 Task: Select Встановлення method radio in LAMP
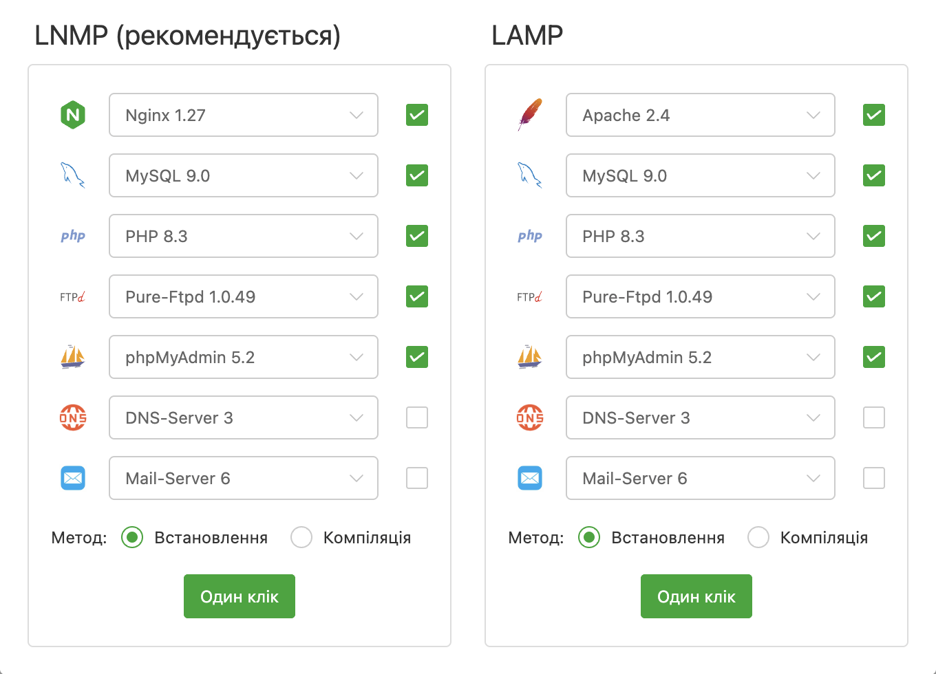coord(589,537)
